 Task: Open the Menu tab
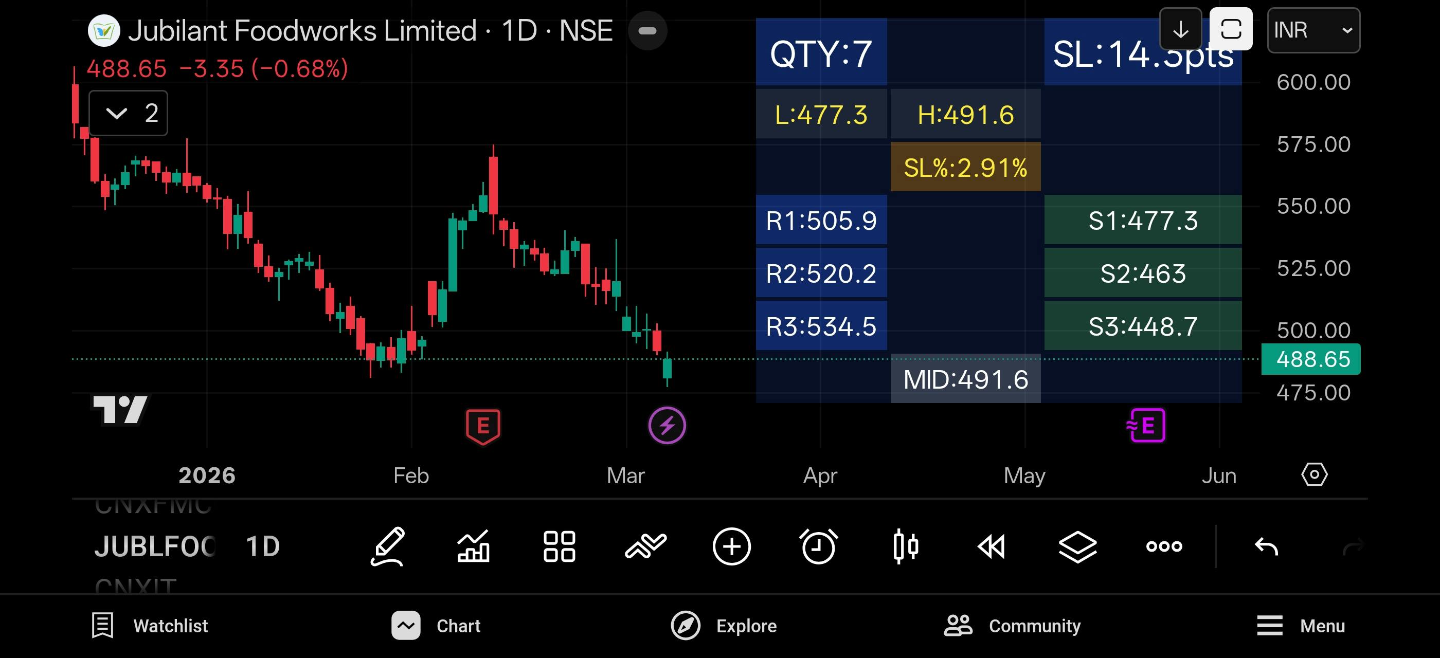pyautogui.click(x=1301, y=626)
